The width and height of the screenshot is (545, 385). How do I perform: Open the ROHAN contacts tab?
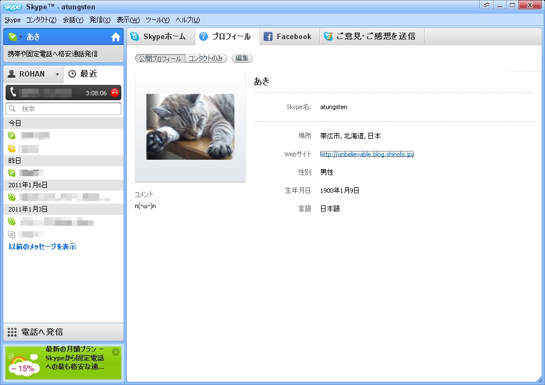(33, 74)
